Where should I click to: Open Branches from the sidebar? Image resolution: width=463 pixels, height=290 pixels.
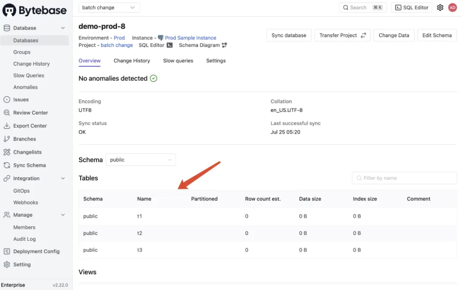(x=24, y=139)
